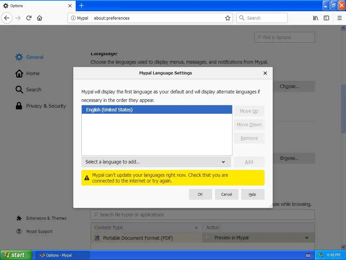
Task: Open Extensions & Themes
Action: coord(41,218)
